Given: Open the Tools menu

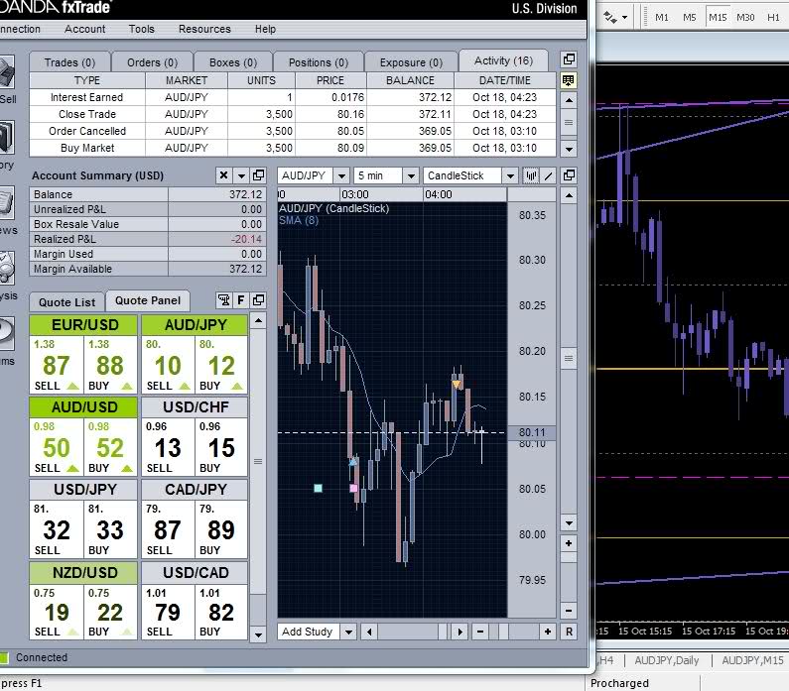Looking at the screenshot, I should [x=141, y=29].
